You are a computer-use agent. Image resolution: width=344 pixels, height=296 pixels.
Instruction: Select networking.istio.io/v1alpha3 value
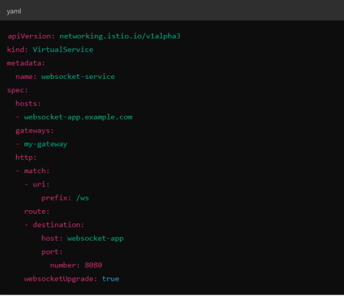click(x=120, y=36)
